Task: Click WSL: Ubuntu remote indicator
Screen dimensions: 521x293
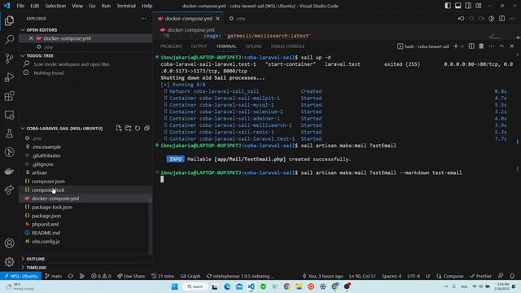Action: click(21, 276)
